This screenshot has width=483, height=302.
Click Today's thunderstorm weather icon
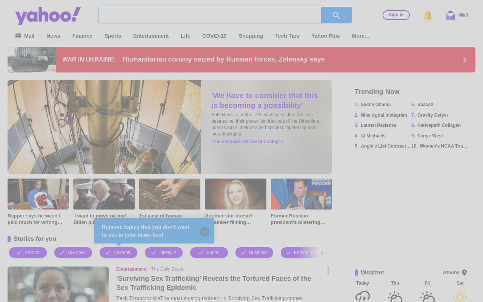363,296
